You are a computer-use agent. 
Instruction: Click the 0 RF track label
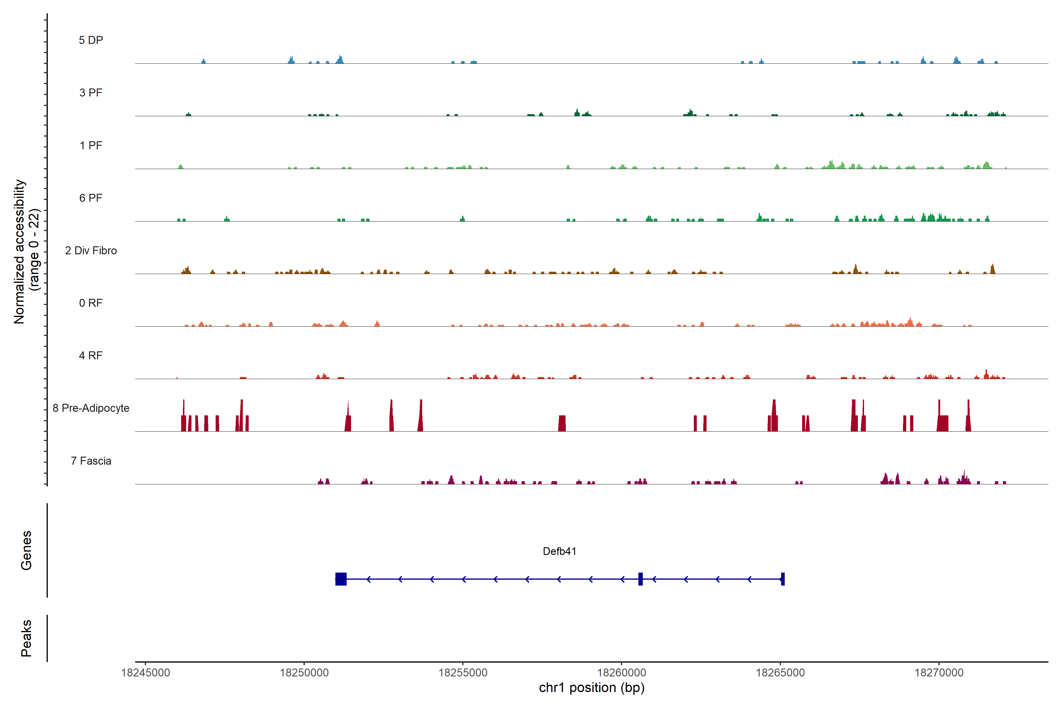pyautogui.click(x=91, y=303)
